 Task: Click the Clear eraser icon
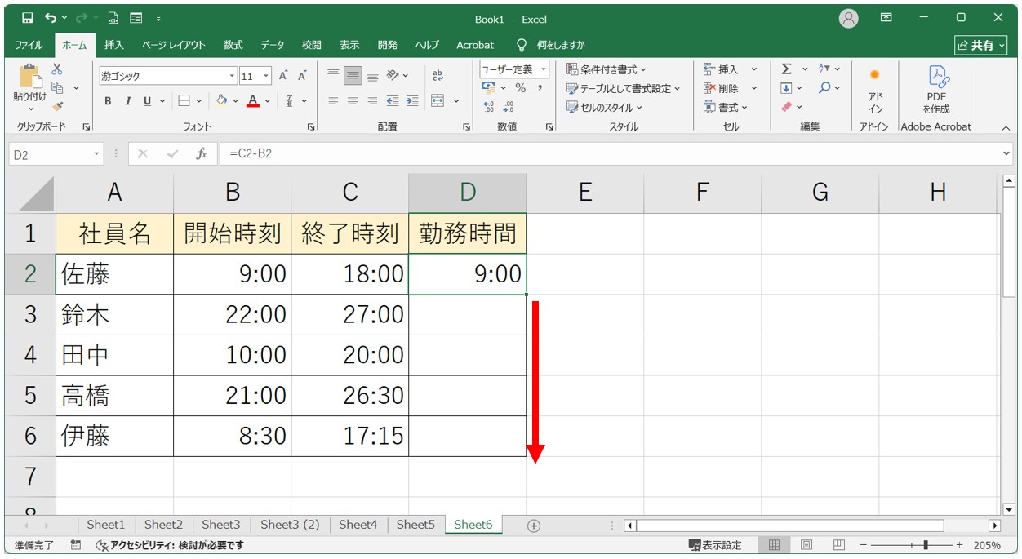(786, 107)
